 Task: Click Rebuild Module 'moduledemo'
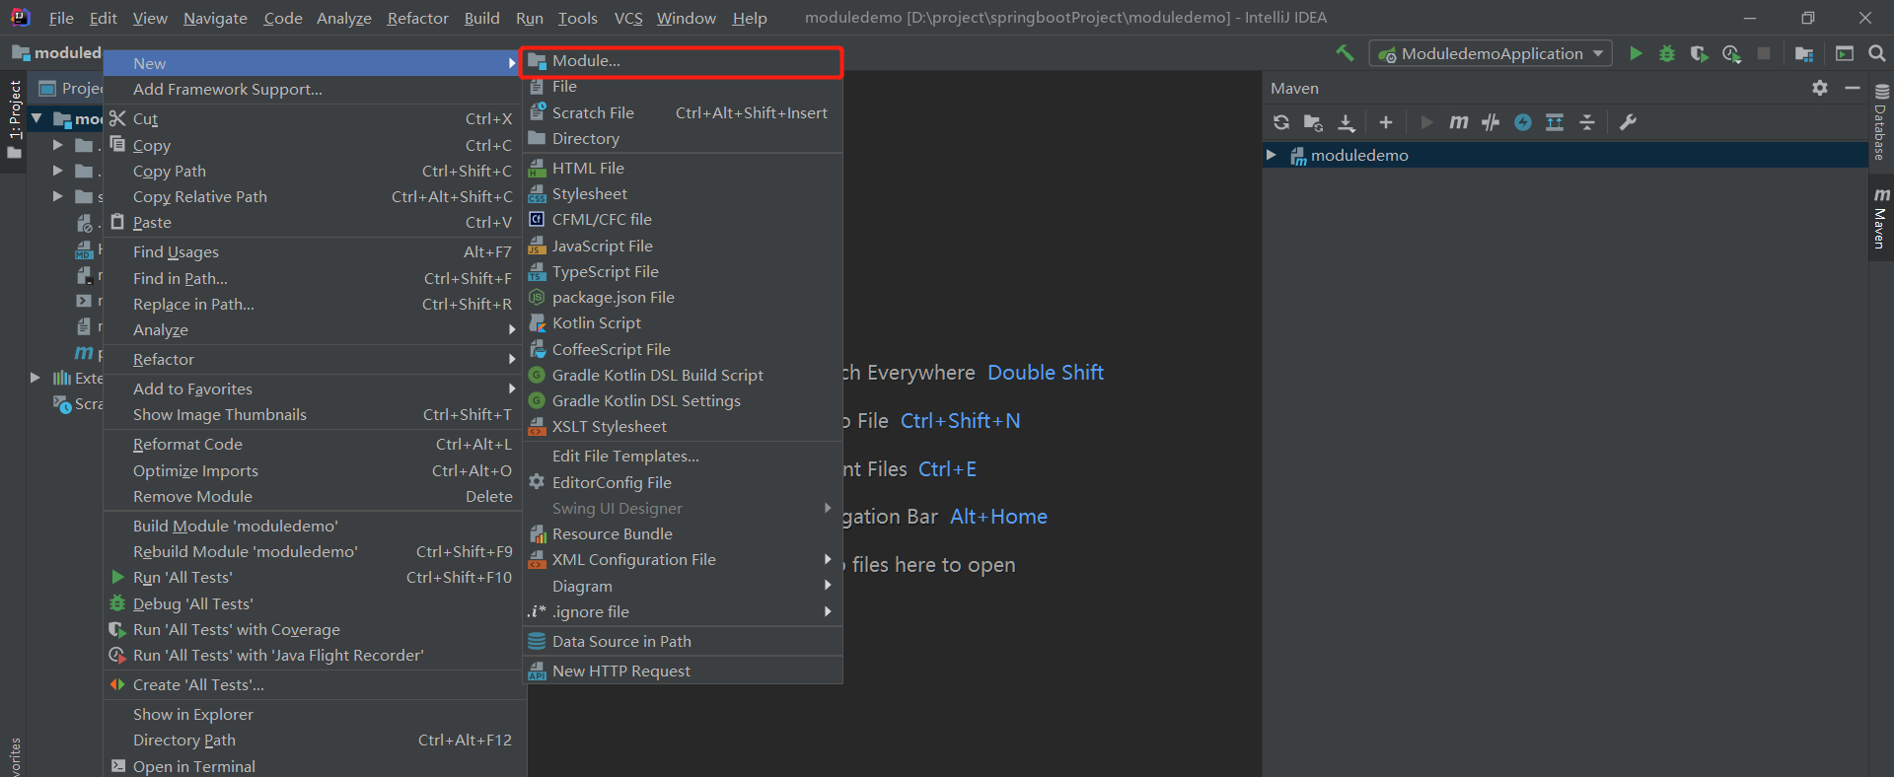pyautogui.click(x=315, y=551)
